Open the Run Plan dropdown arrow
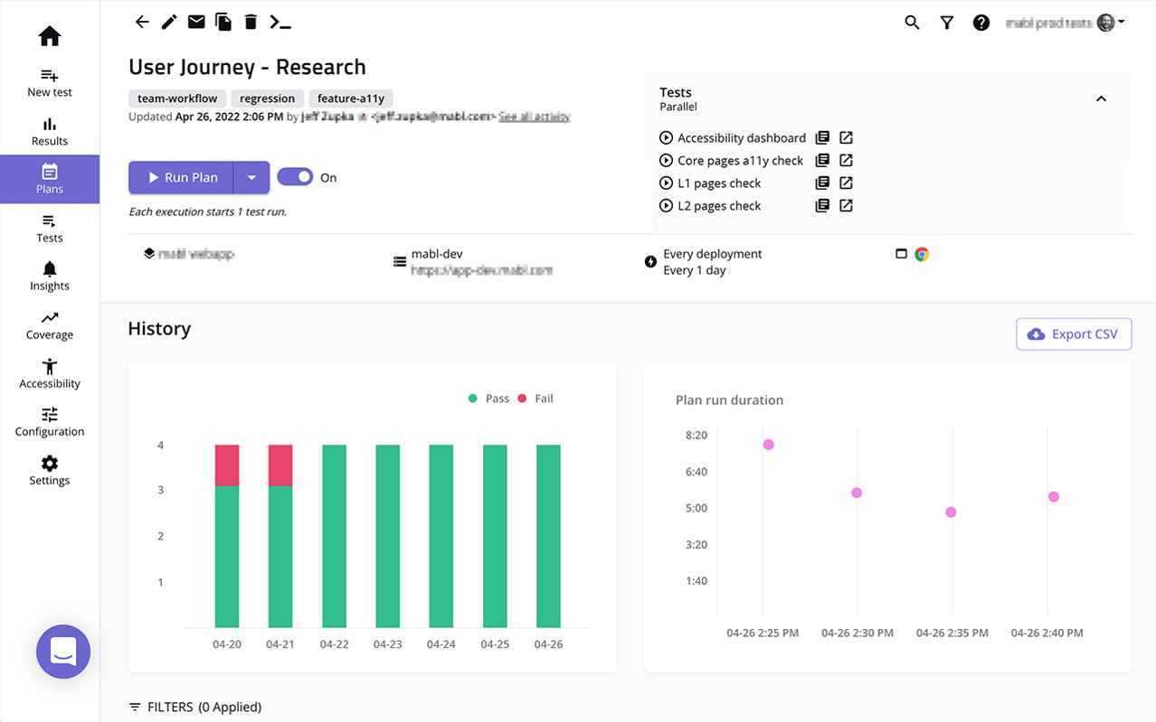 click(251, 178)
